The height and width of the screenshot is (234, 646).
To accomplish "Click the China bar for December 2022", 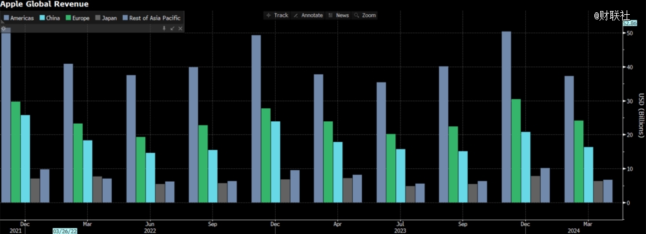I will [276, 162].
